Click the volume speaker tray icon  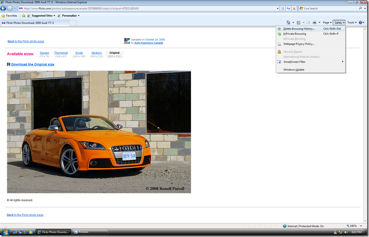pos(346,232)
